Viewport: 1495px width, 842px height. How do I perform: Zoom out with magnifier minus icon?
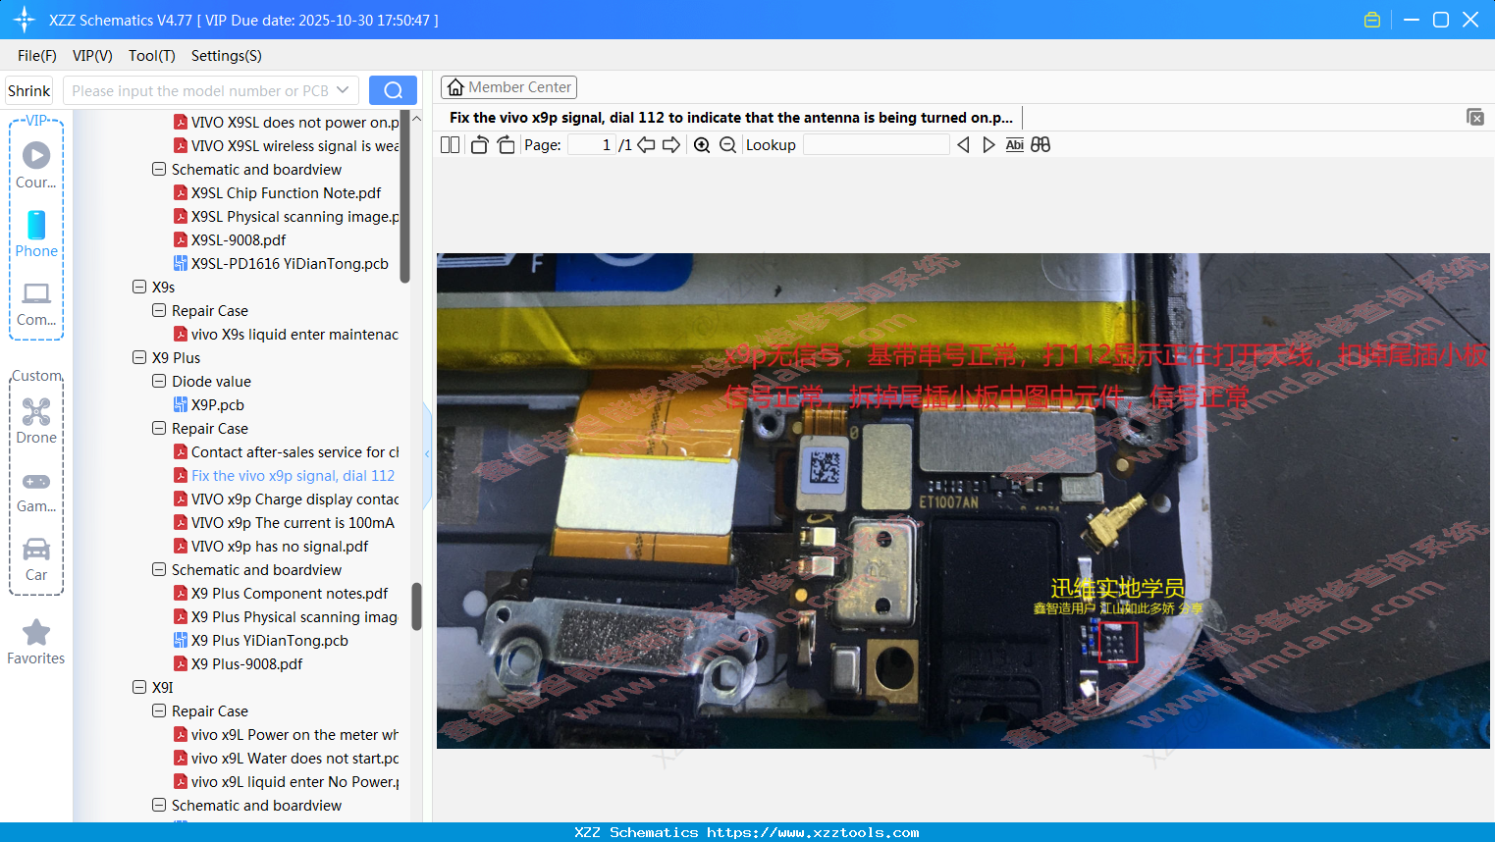pyautogui.click(x=727, y=144)
